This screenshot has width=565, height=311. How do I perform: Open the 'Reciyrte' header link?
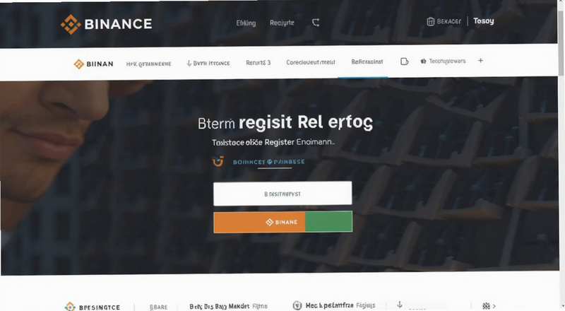pyautogui.click(x=282, y=23)
